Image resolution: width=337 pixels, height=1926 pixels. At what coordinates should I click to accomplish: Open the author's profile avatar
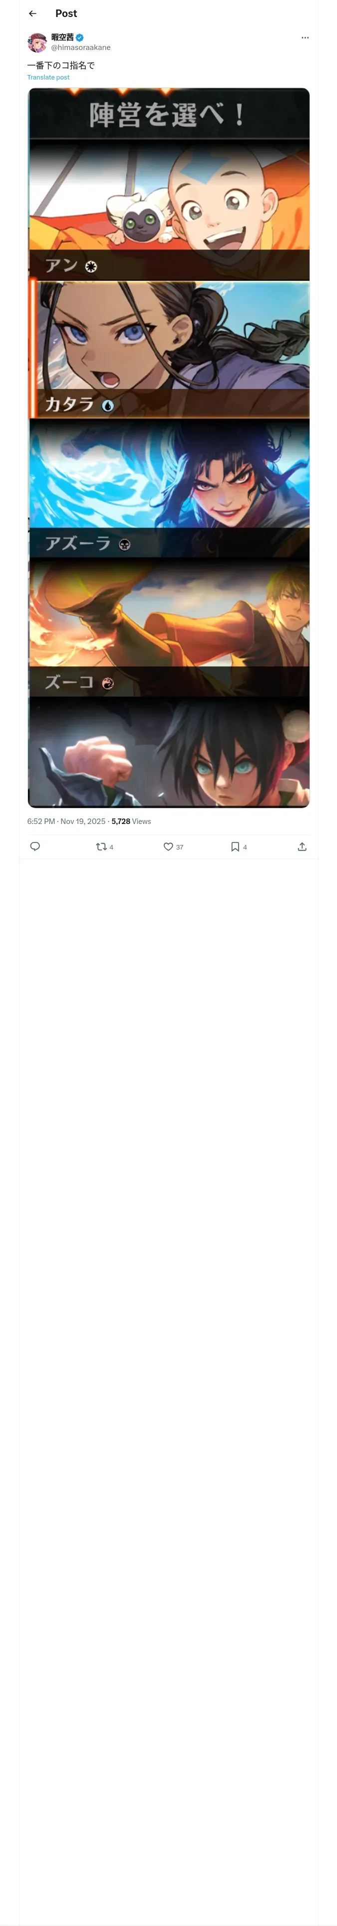(37, 42)
